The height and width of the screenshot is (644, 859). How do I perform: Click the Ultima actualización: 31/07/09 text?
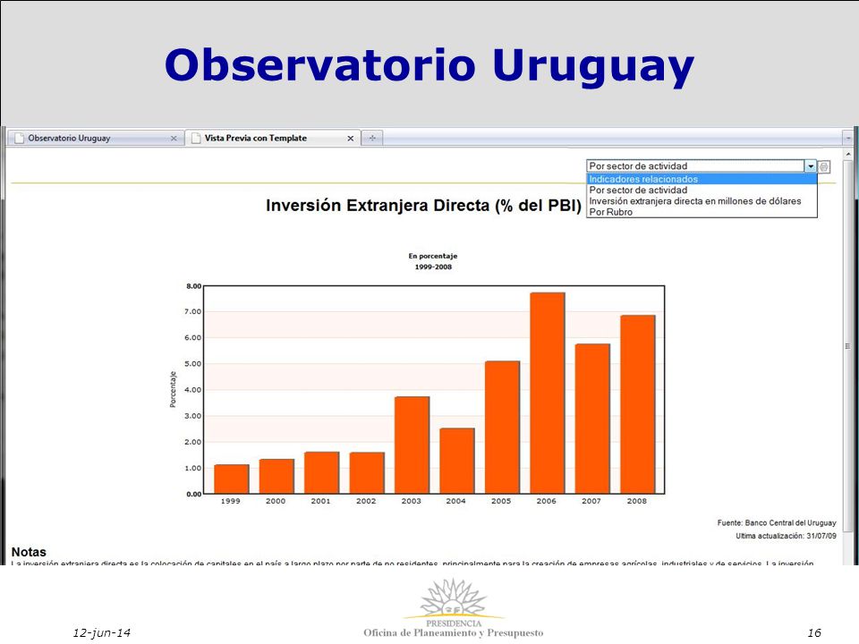[787, 536]
